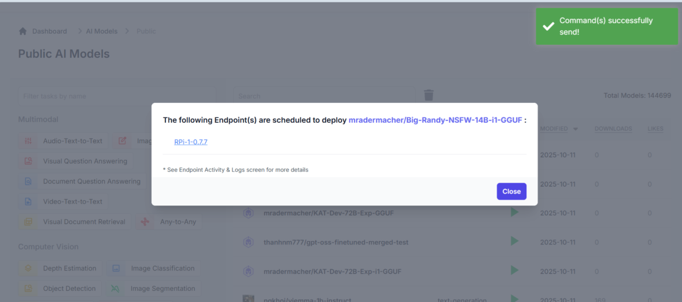Open the RPi-1-0.7.7 endpoint link
The height and width of the screenshot is (302, 682).
coord(191,141)
